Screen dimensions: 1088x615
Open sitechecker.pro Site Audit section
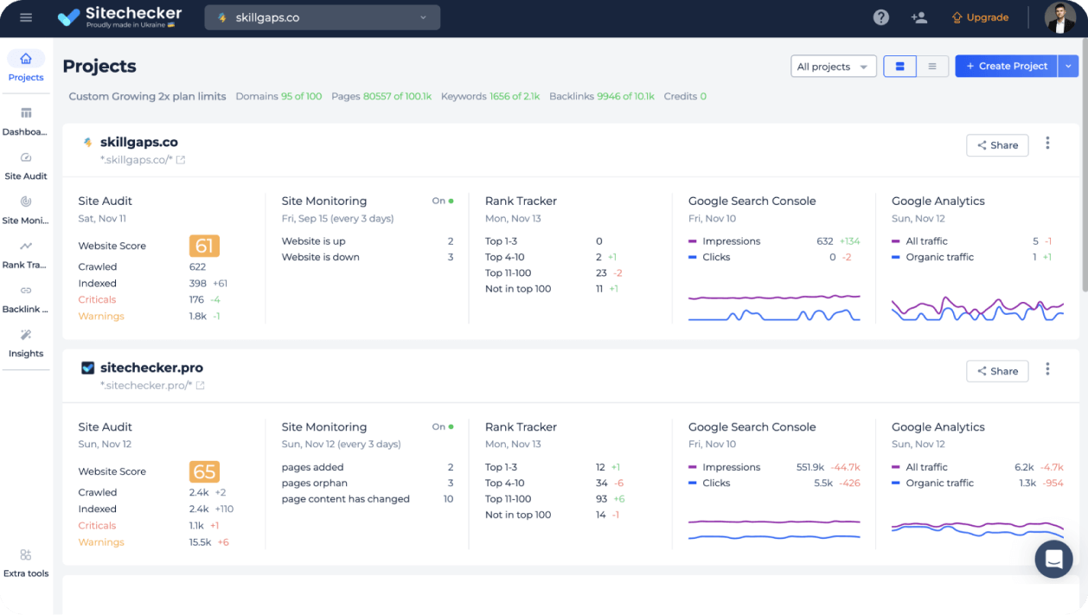coord(106,427)
